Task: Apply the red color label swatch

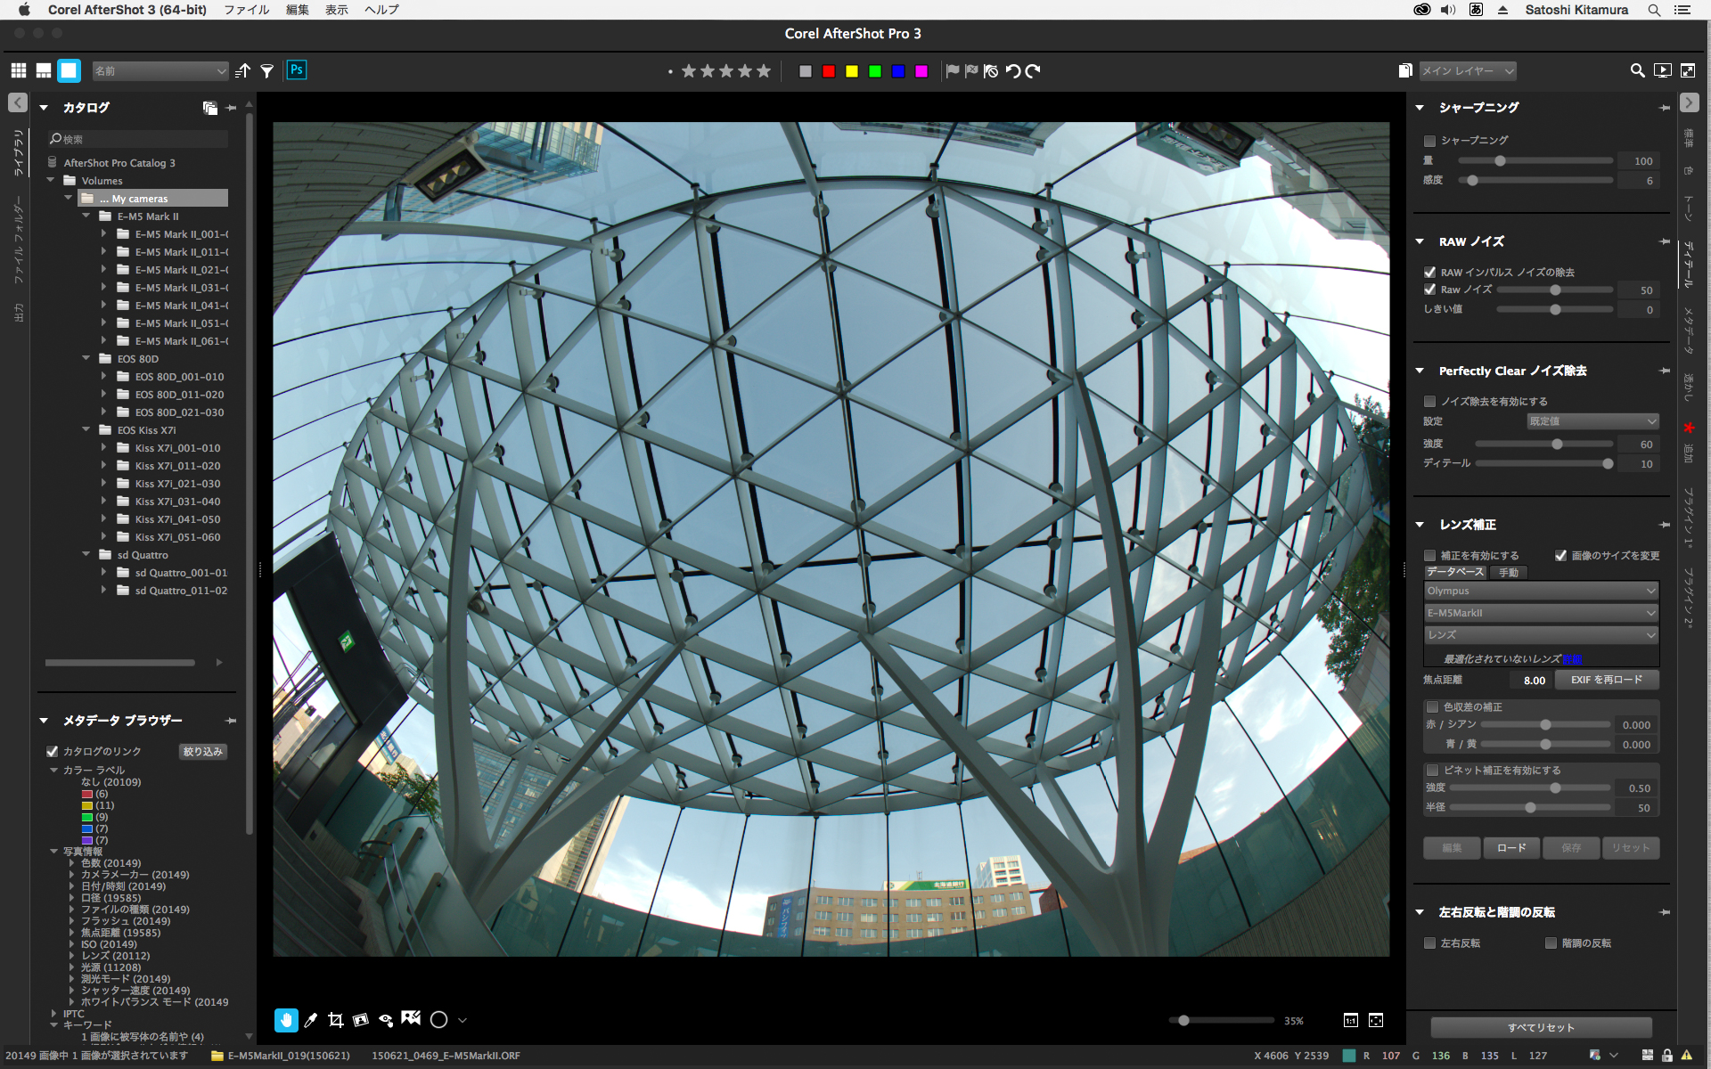Action: pyautogui.click(x=829, y=71)
